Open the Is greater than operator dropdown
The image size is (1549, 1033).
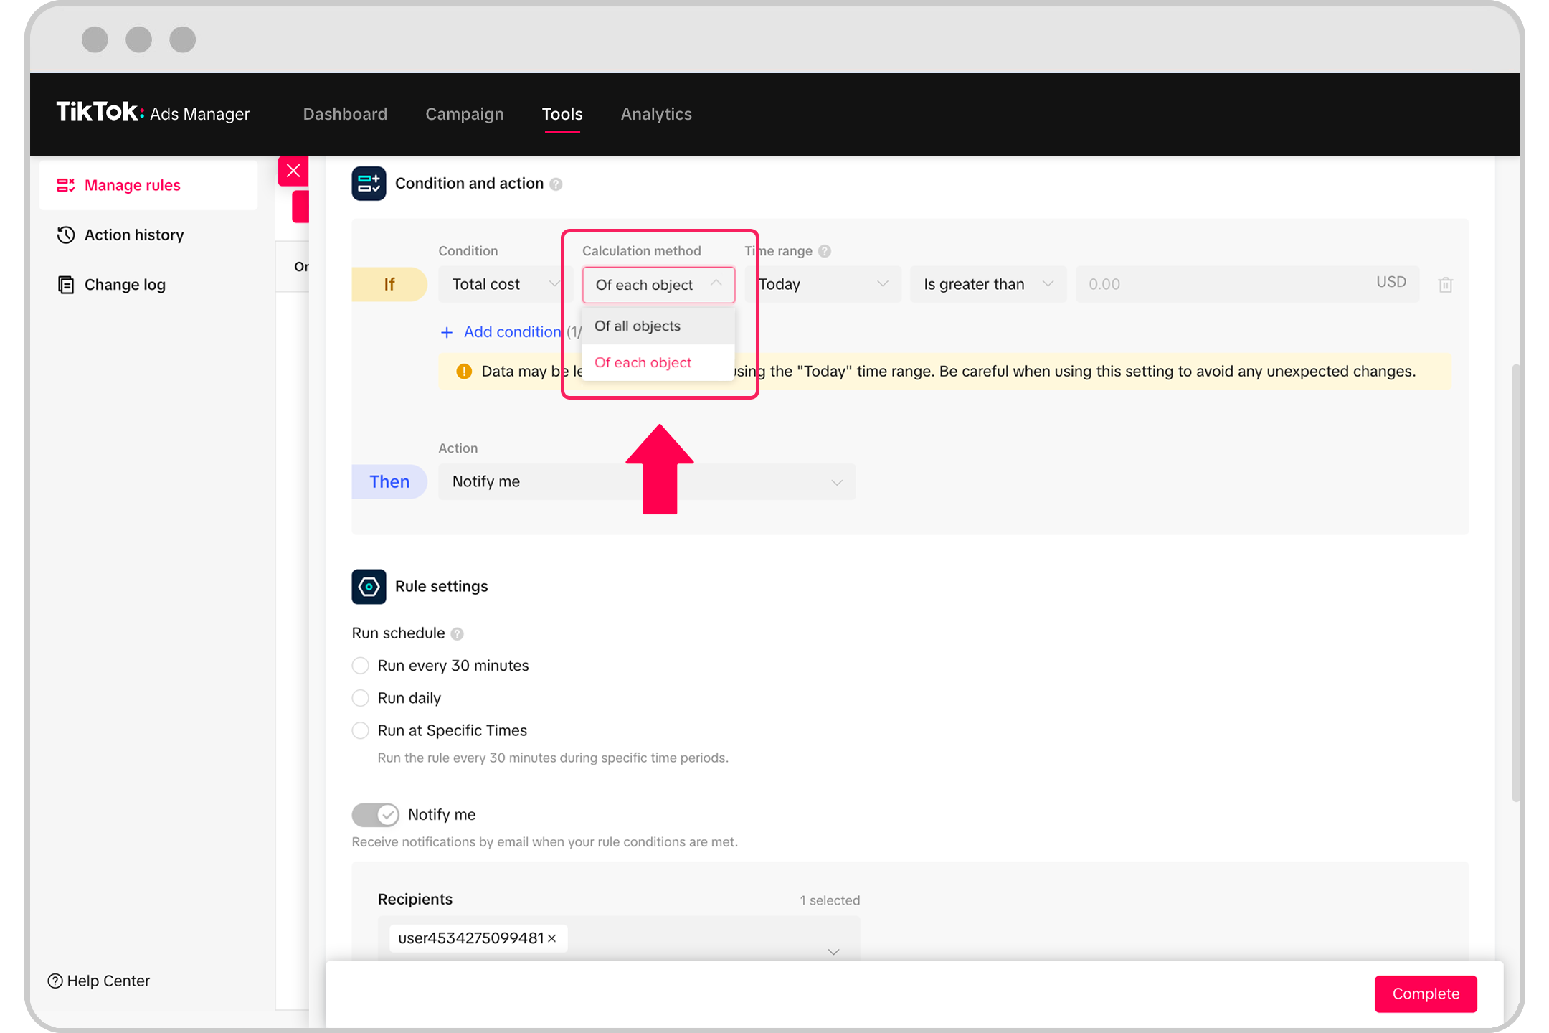click(x=987, y=284)
